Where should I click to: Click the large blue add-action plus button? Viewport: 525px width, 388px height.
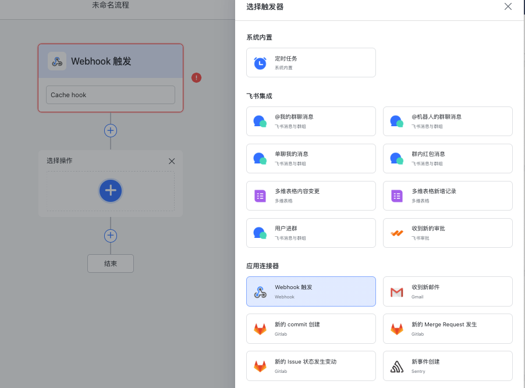[111, 190]
